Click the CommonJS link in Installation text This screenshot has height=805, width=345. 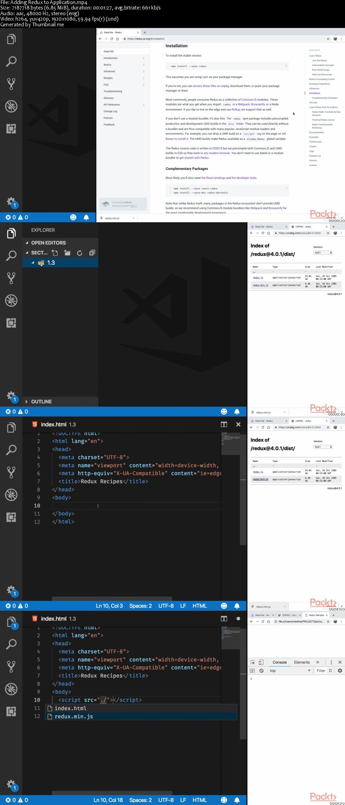tap(249, 99)
